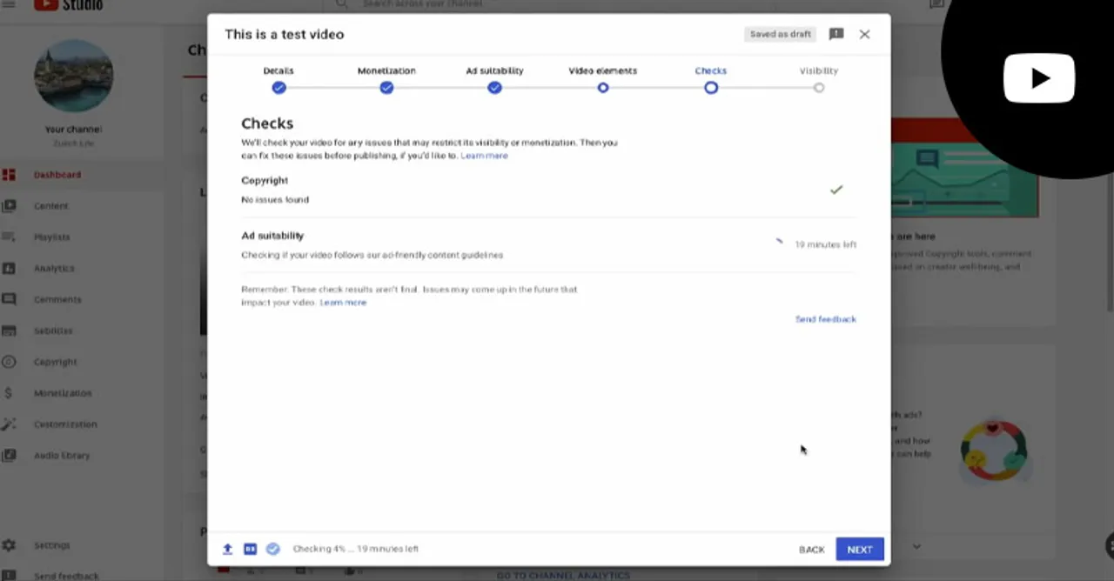Click Send feedback in the sidebar
This screenshot has height=581, width=1114.
(x=66, y=576)
